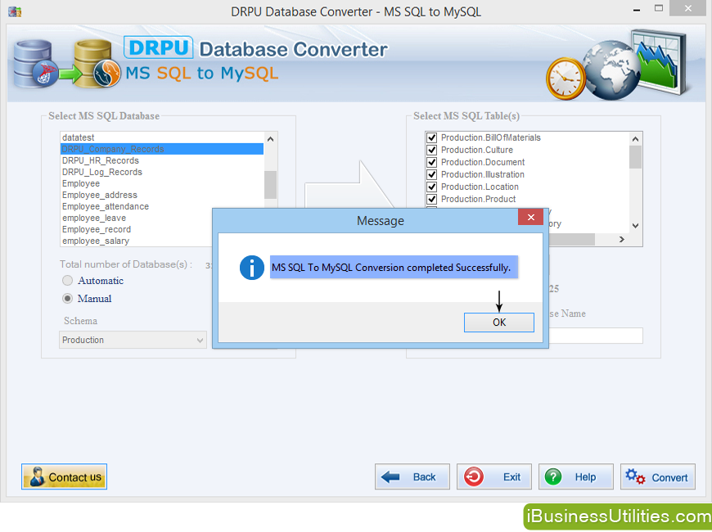
Task: Click the chart graphic in header
Action: 661,61
